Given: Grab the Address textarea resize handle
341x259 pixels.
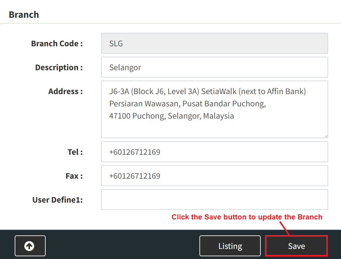Looking at the screenshot, I should click(x=326, y=136).
